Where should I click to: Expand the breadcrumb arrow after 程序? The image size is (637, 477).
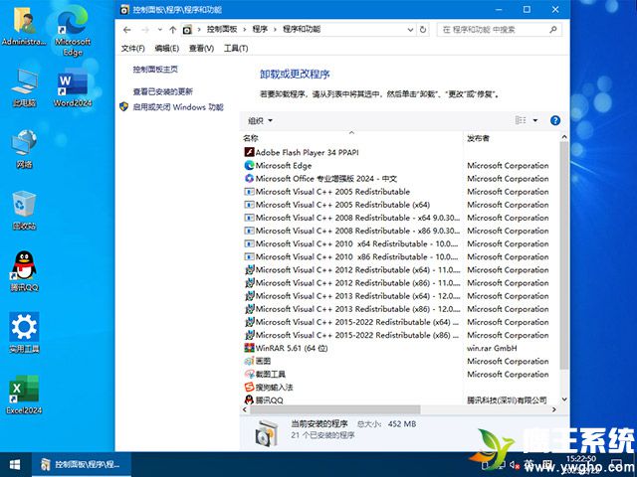(x=275, y=29)
